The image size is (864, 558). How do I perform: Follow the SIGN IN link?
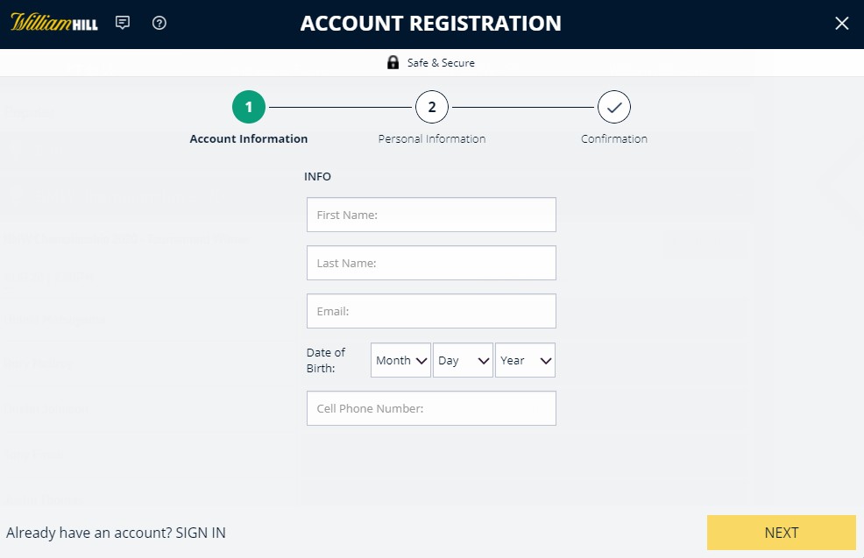pos(201,533)
